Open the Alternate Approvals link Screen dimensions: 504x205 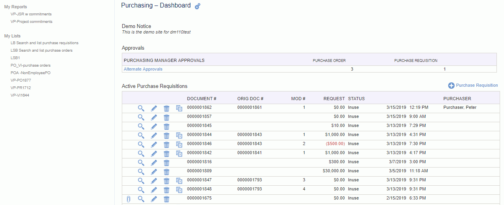pyautogui.click(x=143, y=69)
